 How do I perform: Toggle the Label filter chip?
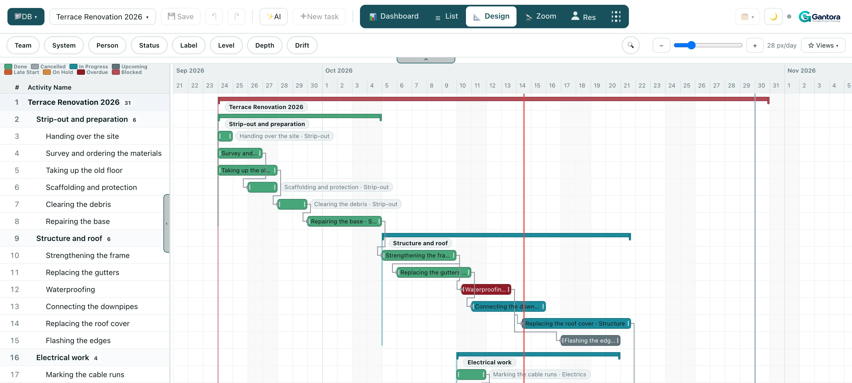pos(189,45)
